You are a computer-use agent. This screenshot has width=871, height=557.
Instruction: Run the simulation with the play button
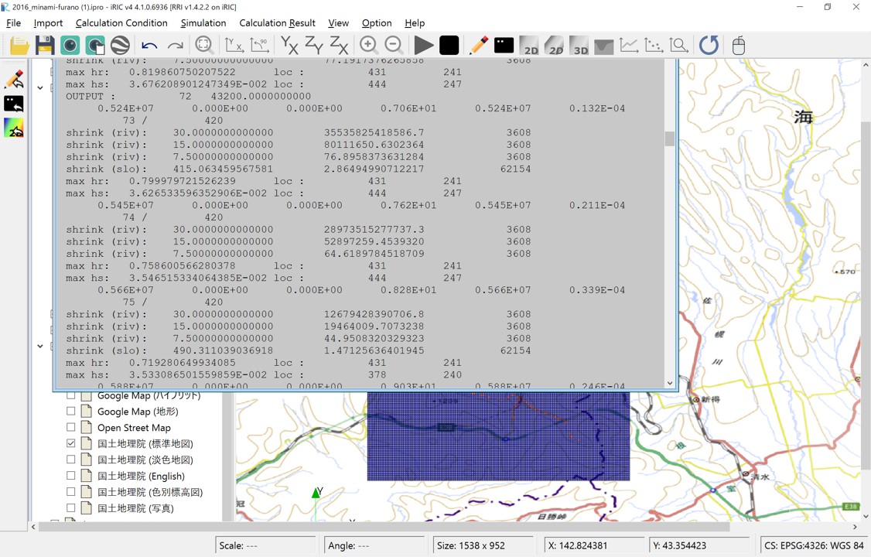[423, 45]
